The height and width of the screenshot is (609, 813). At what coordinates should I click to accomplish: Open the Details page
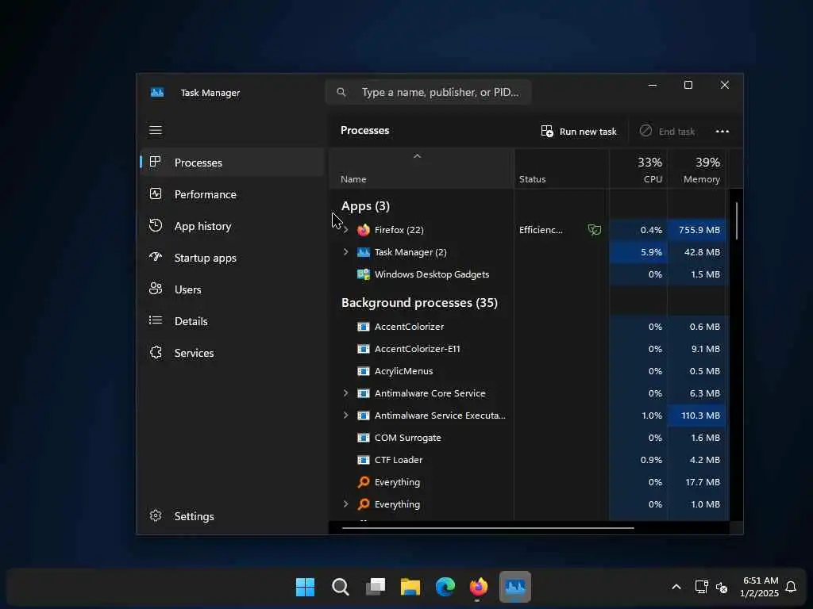(233, 321)
